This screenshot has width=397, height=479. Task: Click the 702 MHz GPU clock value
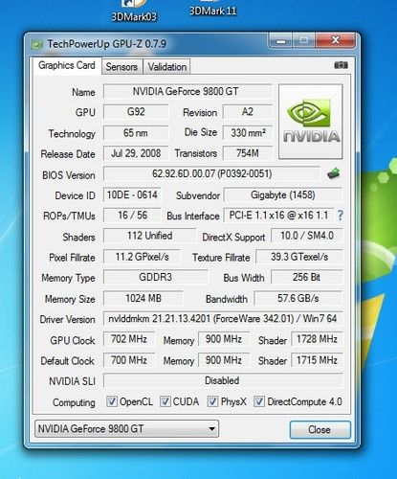tap(129, 339)
